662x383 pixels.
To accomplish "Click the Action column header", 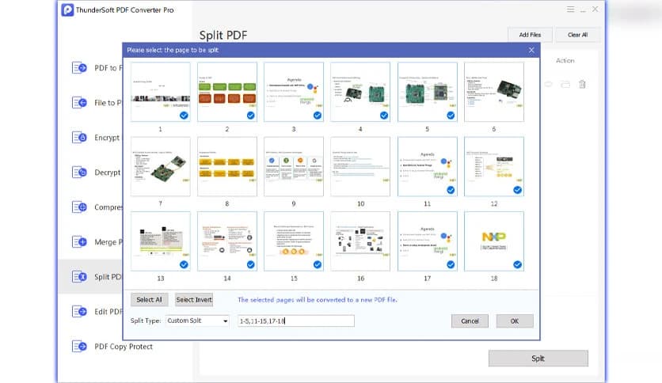I will pyautogui.click(x=565, y=61).
